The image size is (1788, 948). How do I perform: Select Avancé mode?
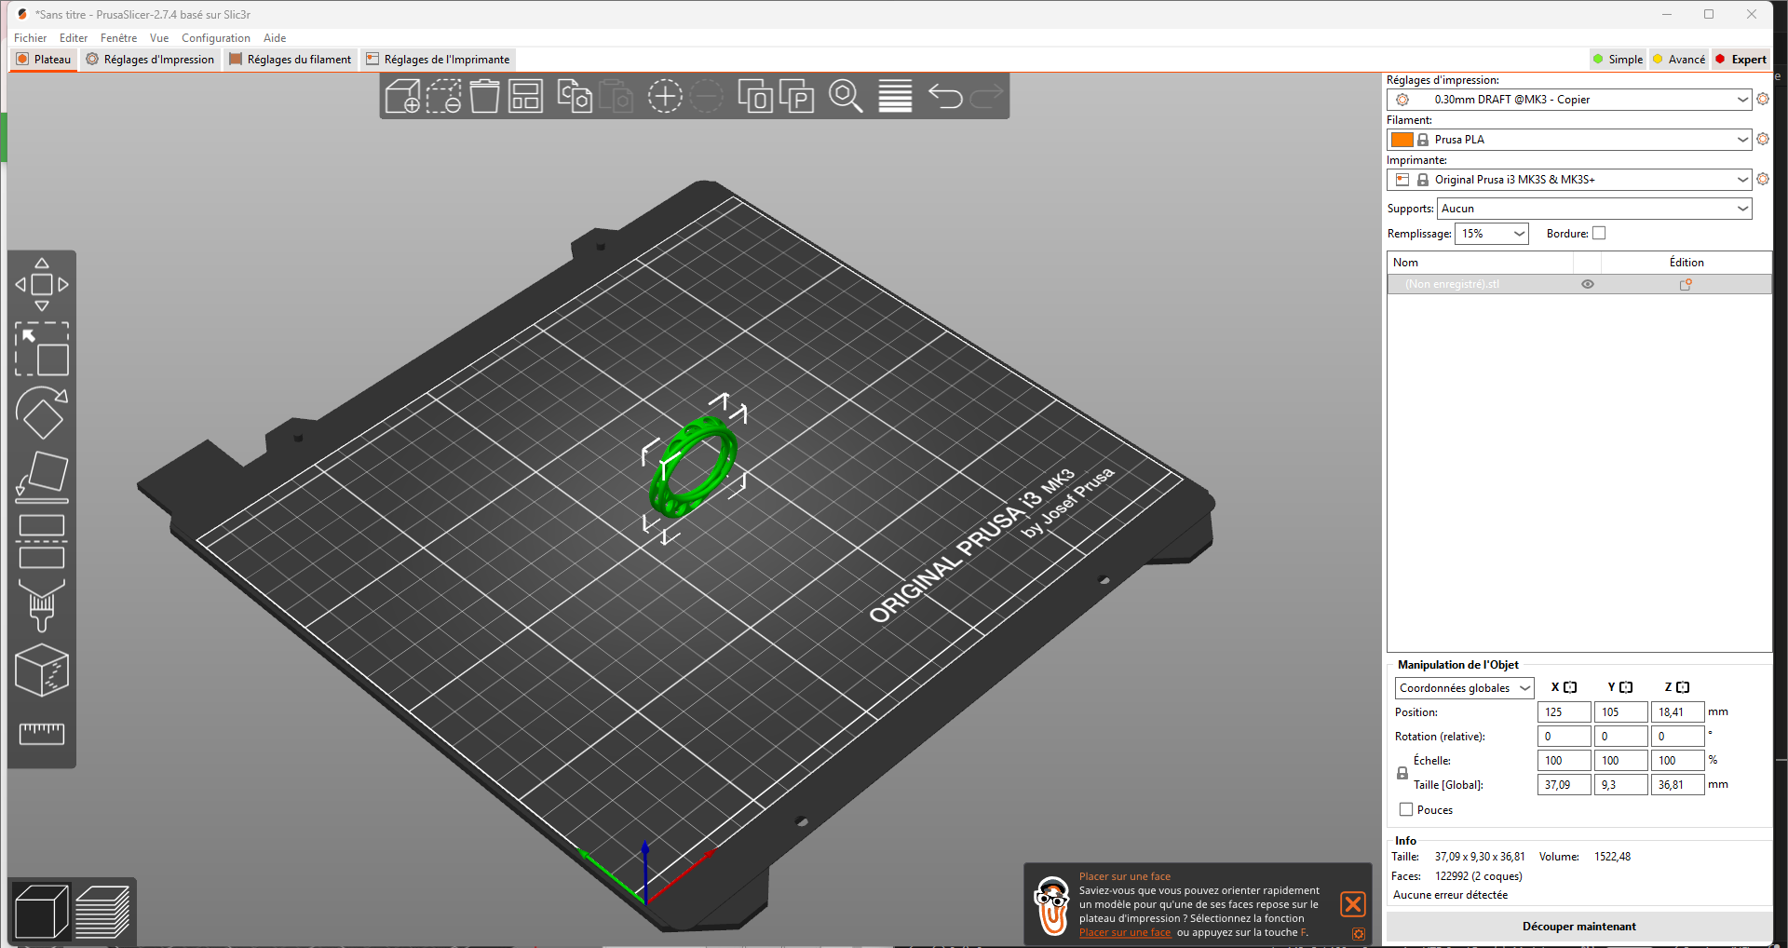[x=1679, y=59]
